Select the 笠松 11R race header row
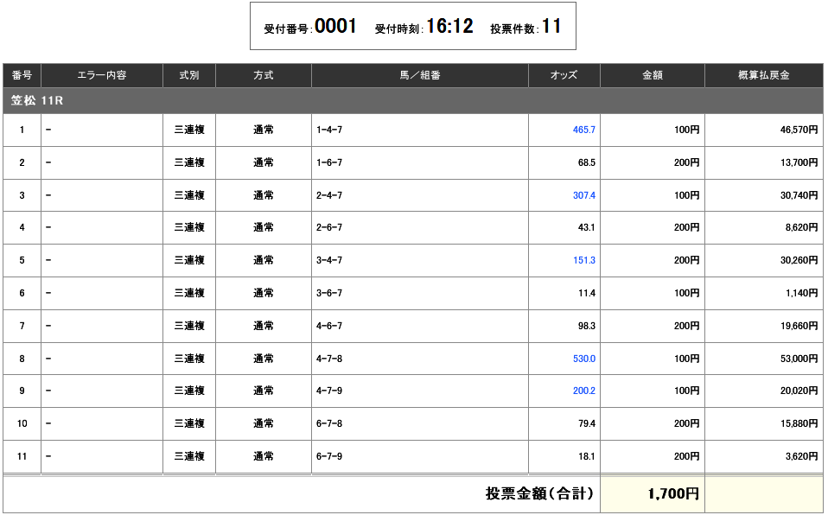Viewport: 828px width, 515px height. 413,101
